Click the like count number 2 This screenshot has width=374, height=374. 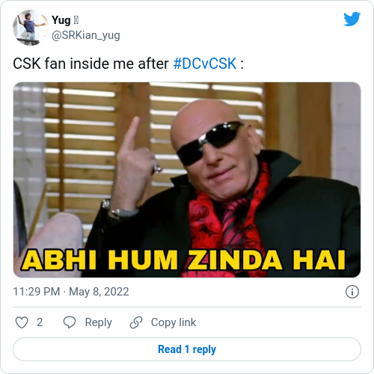coord(40,322)
